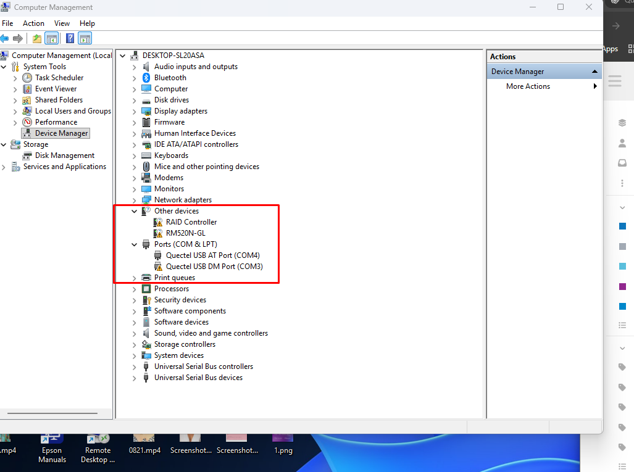This screenshot has height=472, width=634.
Task: Collapse the Ports (COM & LPT) node
Action: coord(135,244)
